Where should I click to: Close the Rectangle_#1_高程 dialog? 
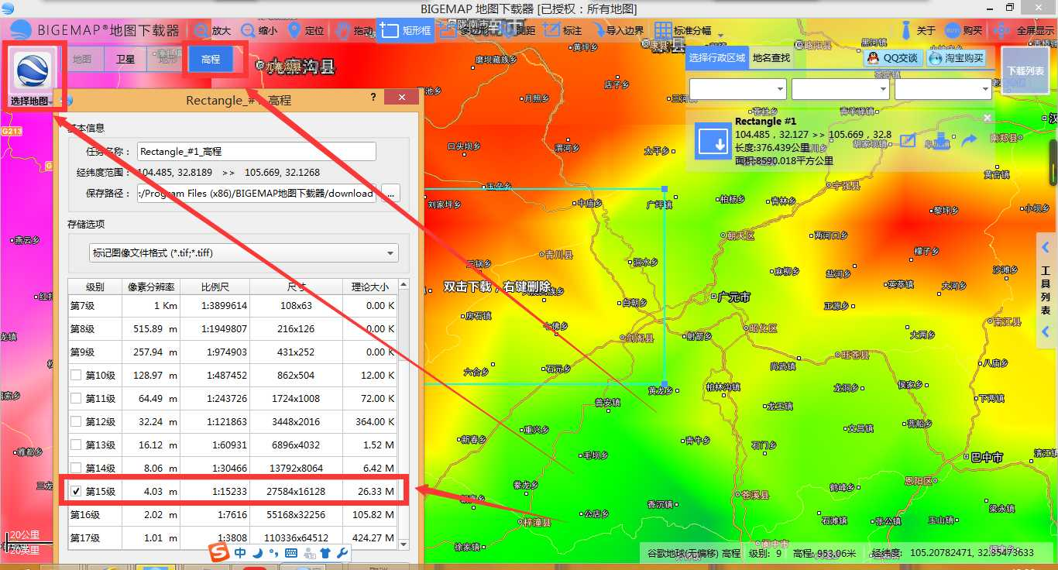(x=402, y=98)
